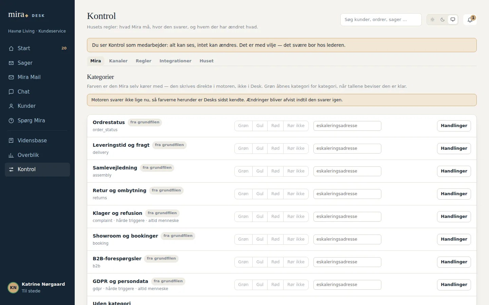
Task: Click eskaleringsadresse field for Showroom og bookinger
Action: pos(347,239)
